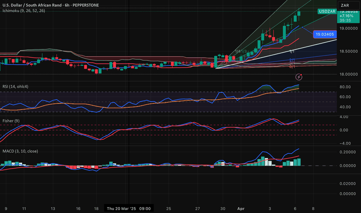Select the blue 19.02405 price label
Screen dimensions: 361x213
click(325, 34)
